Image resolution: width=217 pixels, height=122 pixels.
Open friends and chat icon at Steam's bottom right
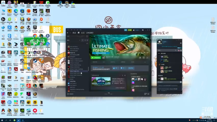[148, 94]
